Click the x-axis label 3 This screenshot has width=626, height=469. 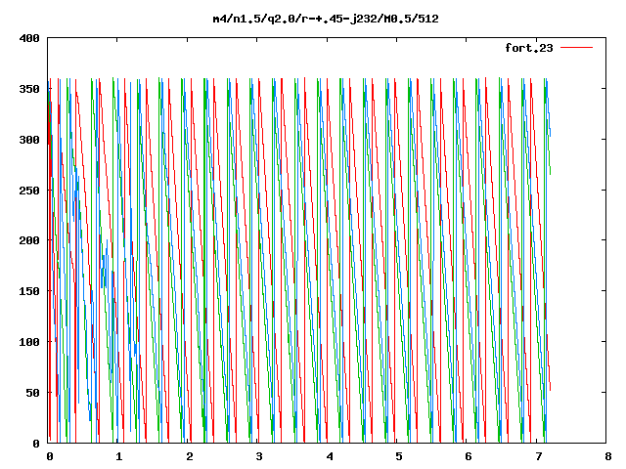click(x=259, y=456)
